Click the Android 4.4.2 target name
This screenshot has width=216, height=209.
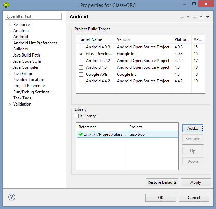[x=98, y=81]
